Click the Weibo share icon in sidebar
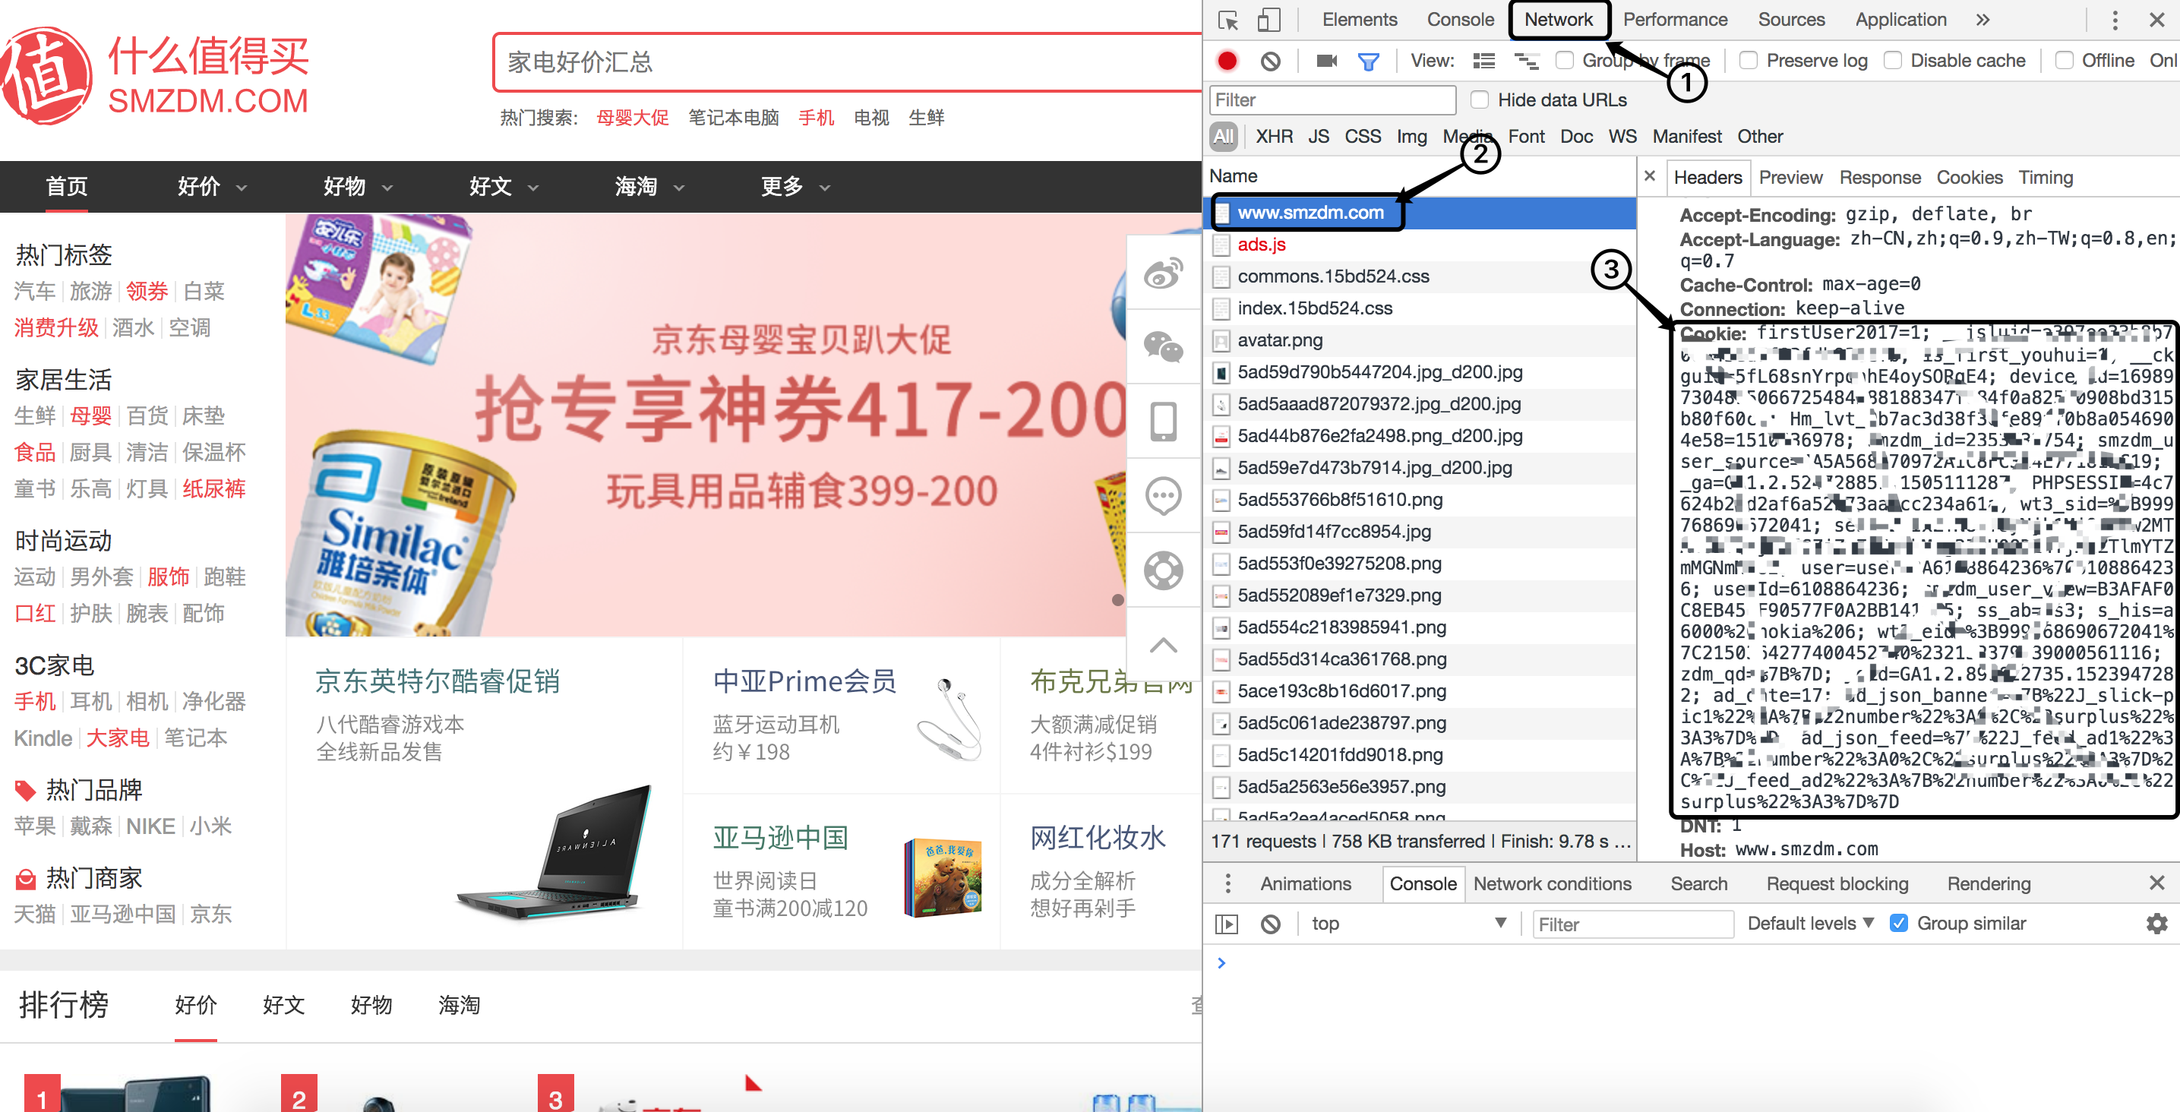Image resolution: width=2180 pixels, height=1112 pixels. tap(1164, 273)
